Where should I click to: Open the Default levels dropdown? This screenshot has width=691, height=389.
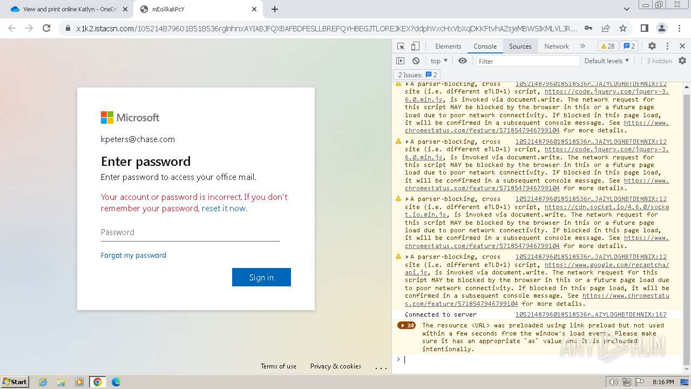(607, 61)
